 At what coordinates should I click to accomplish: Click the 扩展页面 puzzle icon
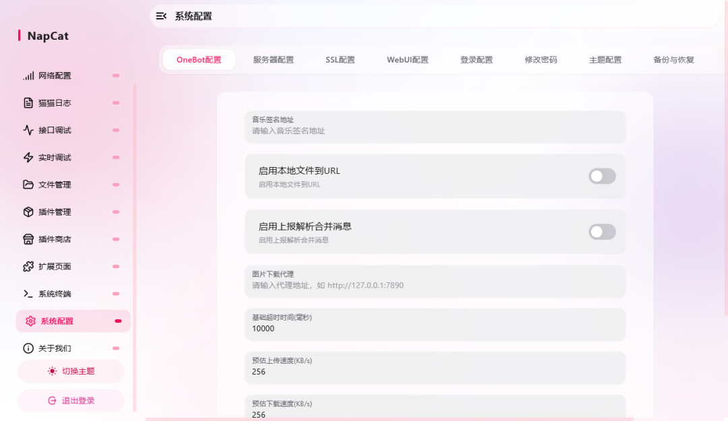28,266
